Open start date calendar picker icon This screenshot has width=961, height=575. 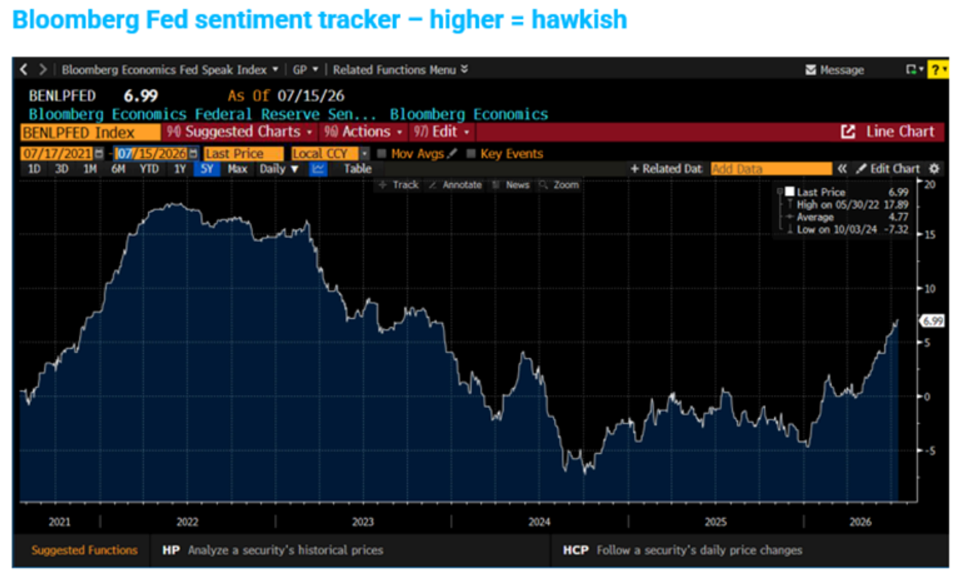99,153
